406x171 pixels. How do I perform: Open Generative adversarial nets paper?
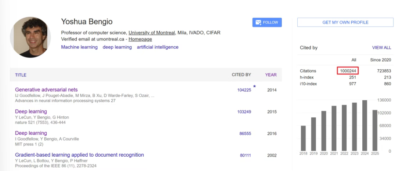click(x=46, y=90)
